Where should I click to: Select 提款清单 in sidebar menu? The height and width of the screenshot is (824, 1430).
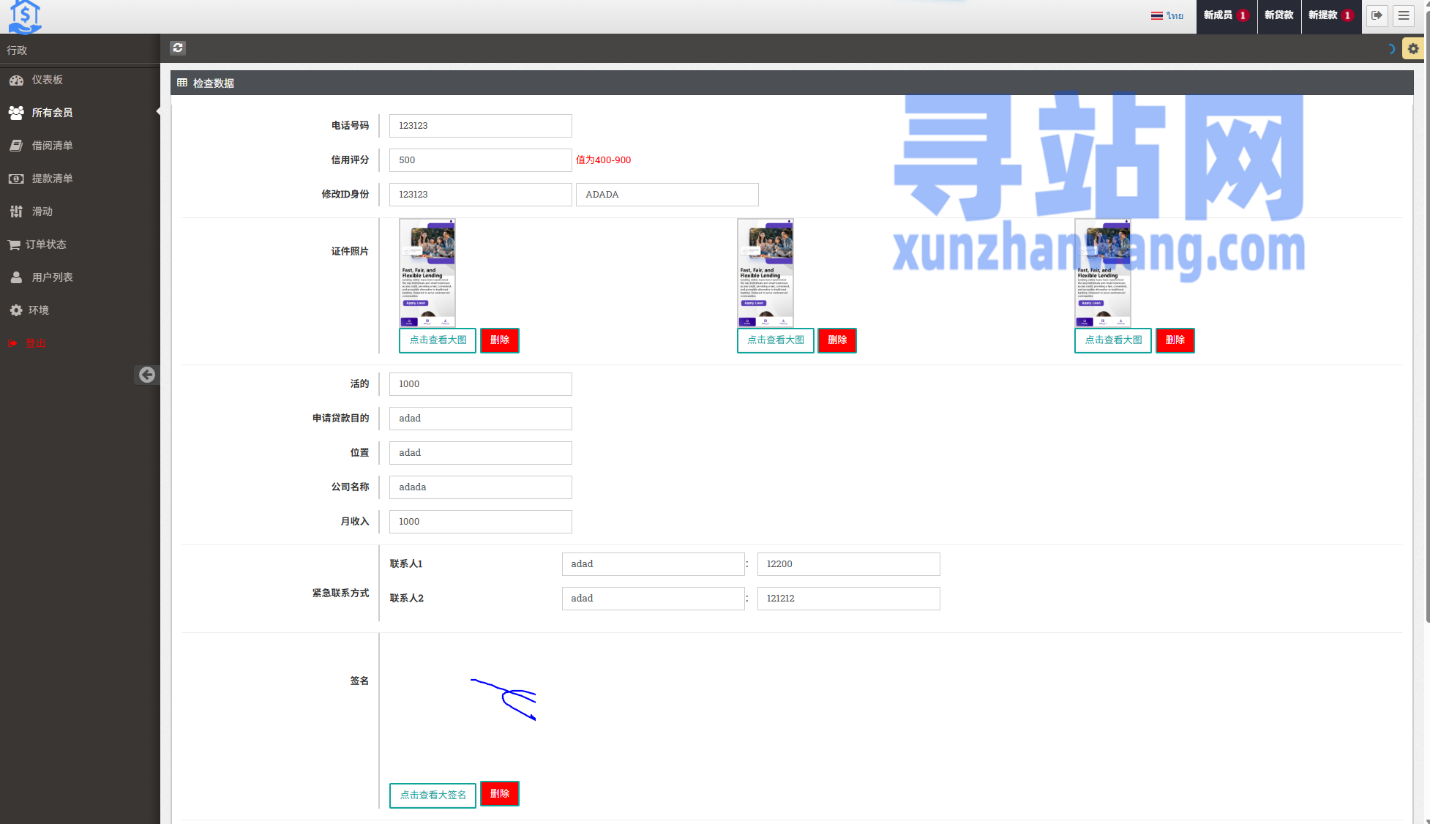pyautogui.click(x=52, y=179)
